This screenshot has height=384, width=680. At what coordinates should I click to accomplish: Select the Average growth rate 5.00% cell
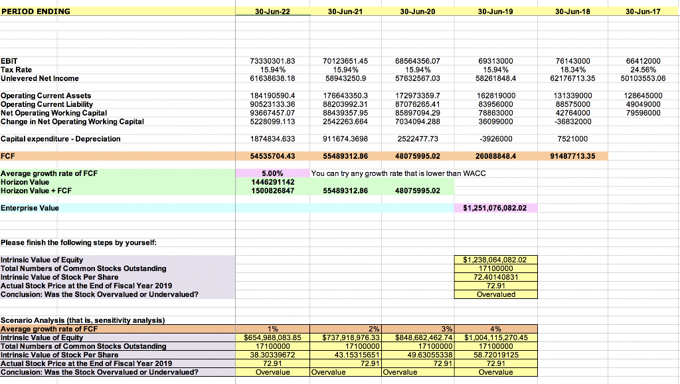[273, 173]
